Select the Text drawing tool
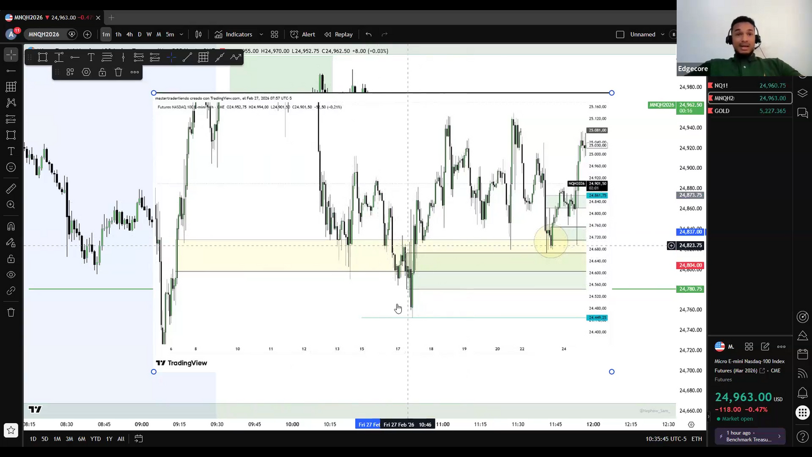This screenshot has height=457, width=812. point(11,151)
